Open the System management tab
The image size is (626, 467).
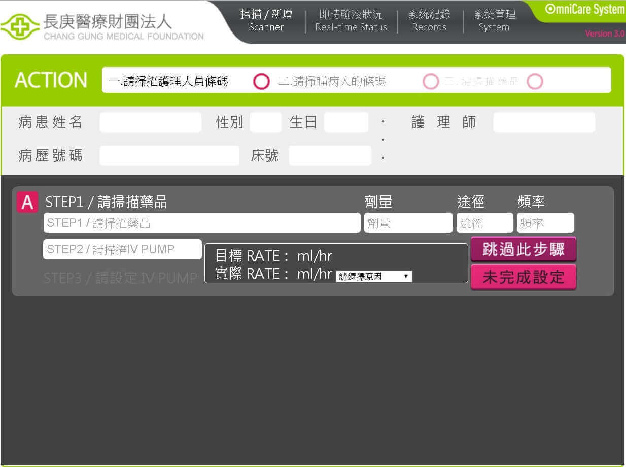click(x=494, y=21)
